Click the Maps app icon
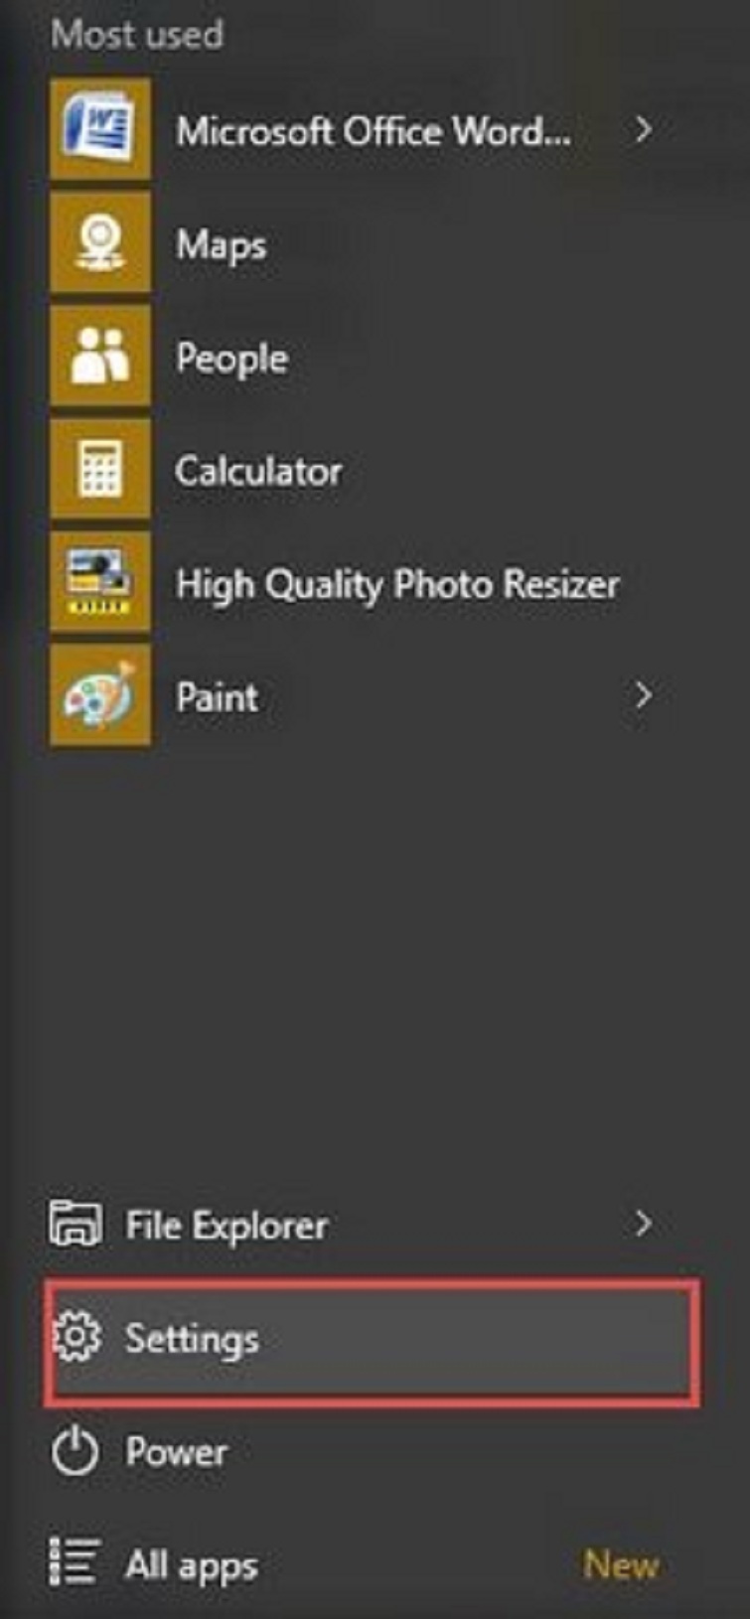The height and width of the screenshot is (1619, 750). click(100, 243)
